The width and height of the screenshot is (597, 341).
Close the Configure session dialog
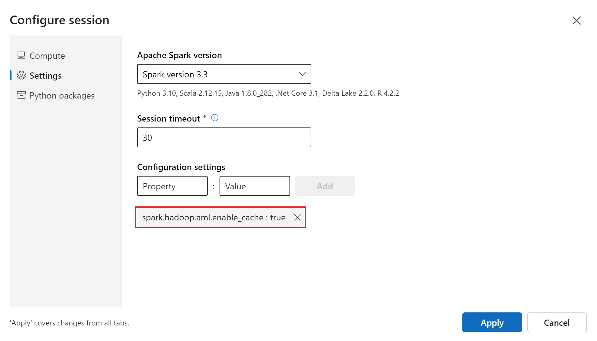577,21
